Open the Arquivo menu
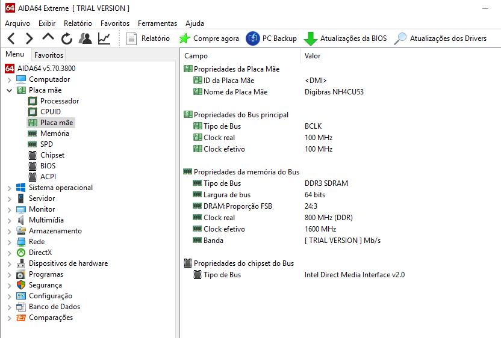The height and width of the screenshot is (338, 501). (17, 23)
